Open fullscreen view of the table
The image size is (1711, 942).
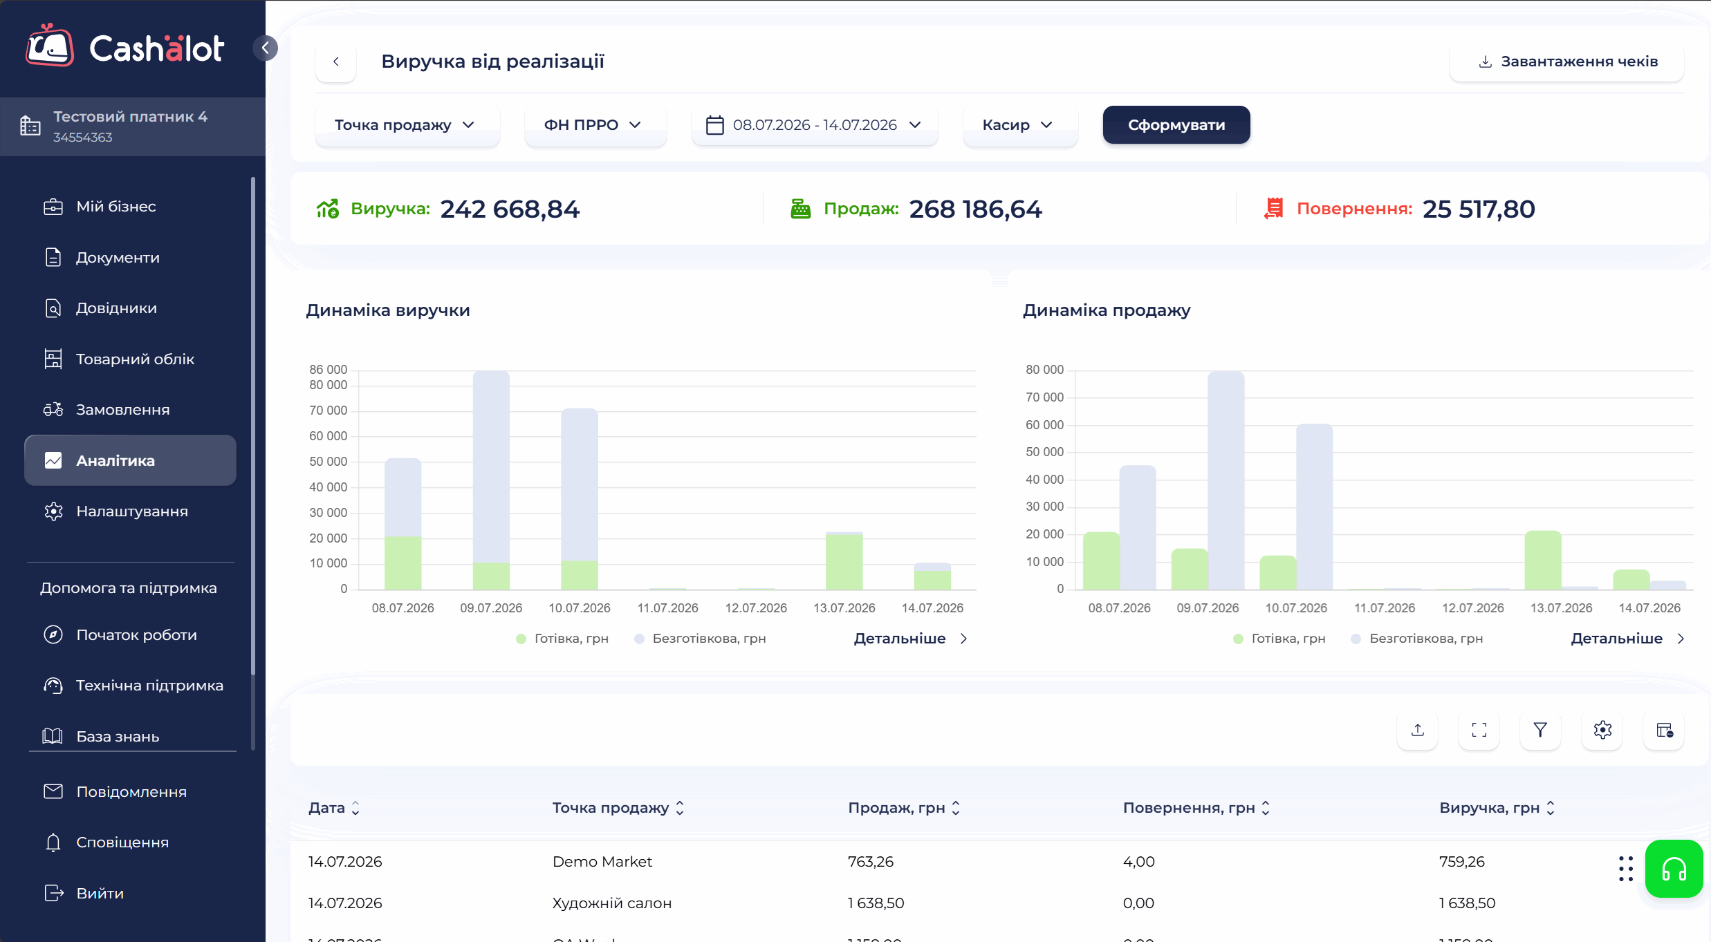[1479, 730]
